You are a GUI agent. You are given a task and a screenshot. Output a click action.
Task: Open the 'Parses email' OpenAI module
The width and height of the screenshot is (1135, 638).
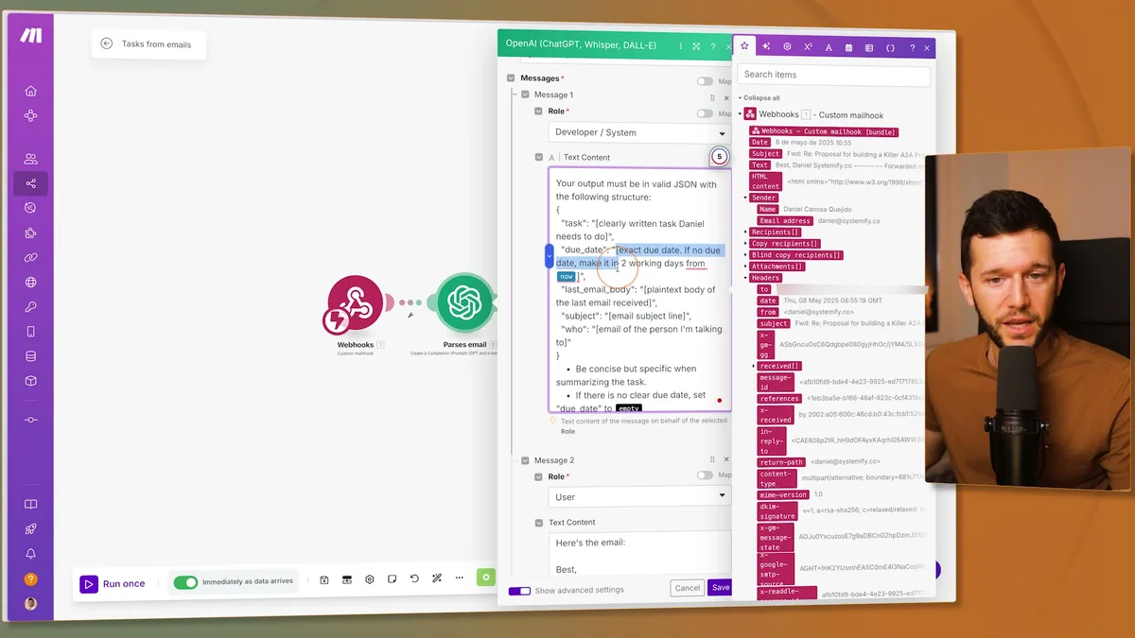[464, 305]
